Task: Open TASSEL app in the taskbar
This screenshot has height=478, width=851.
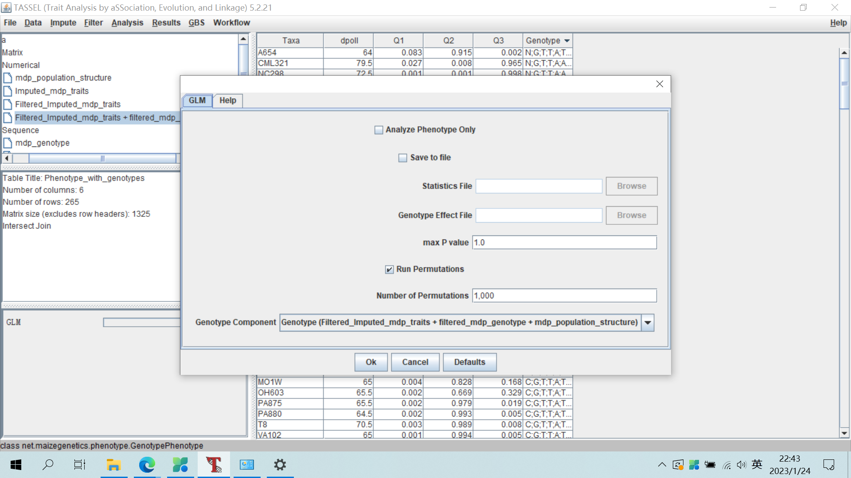Action: pyautogui.click(x=214, y=465)
